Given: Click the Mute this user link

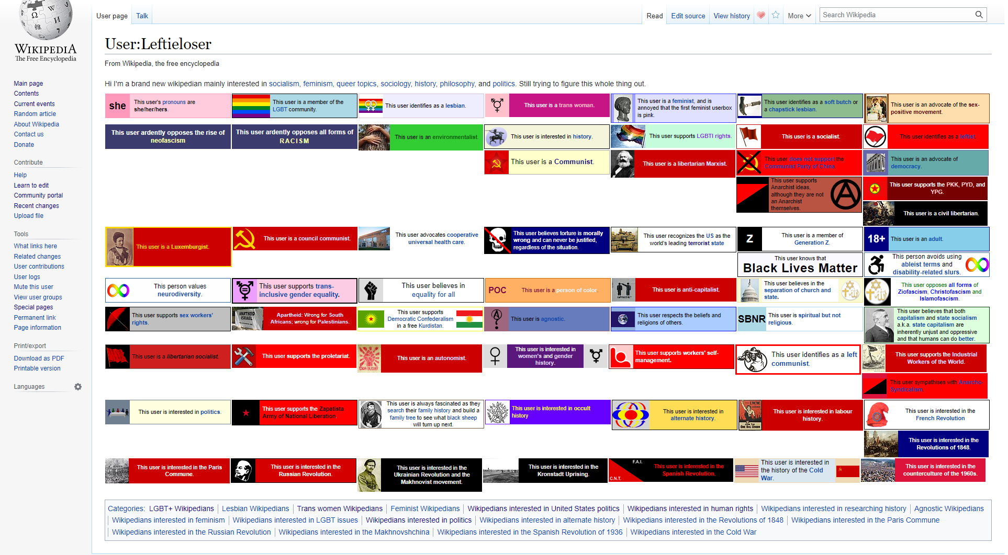Looking at the screenshot, I should coord(33,286).
